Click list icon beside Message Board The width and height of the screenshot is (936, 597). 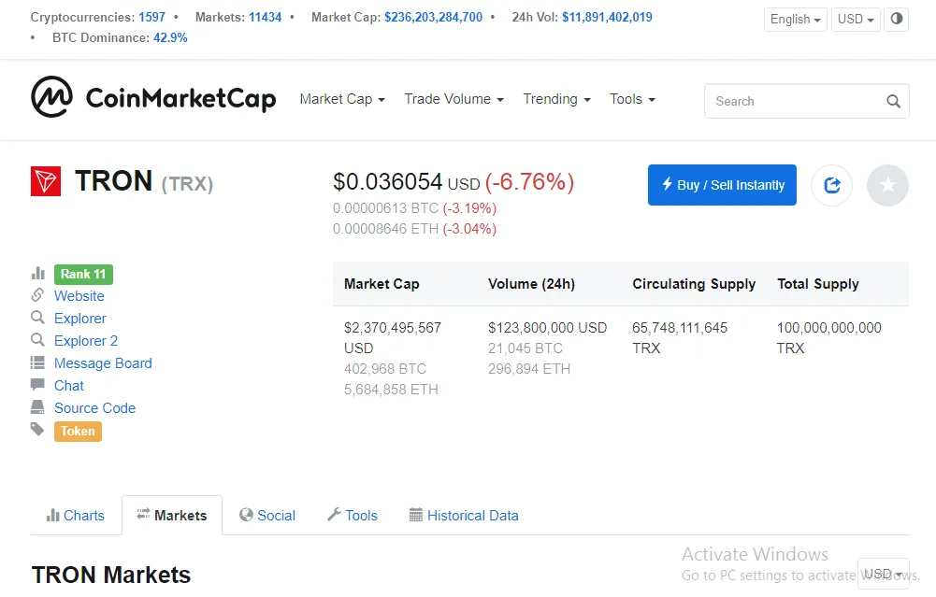click(37, 362)
